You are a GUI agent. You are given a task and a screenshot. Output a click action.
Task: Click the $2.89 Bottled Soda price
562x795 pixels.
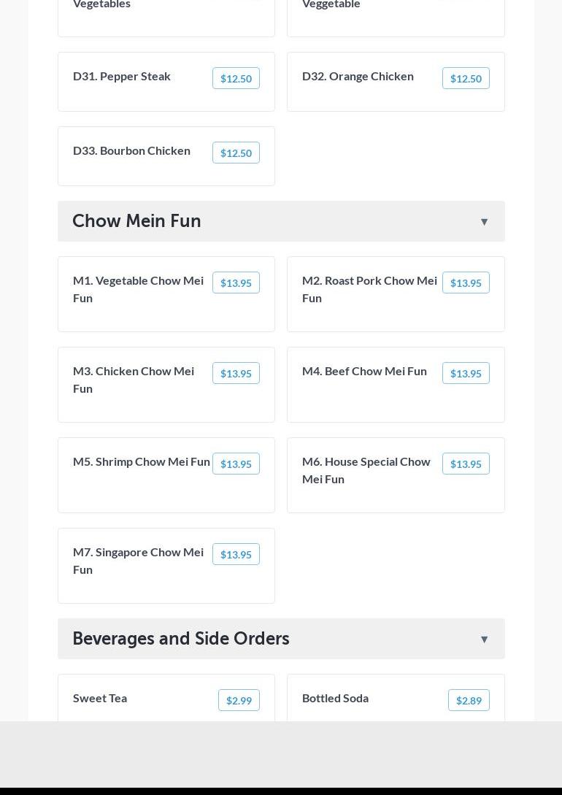(x=469, y=701)
